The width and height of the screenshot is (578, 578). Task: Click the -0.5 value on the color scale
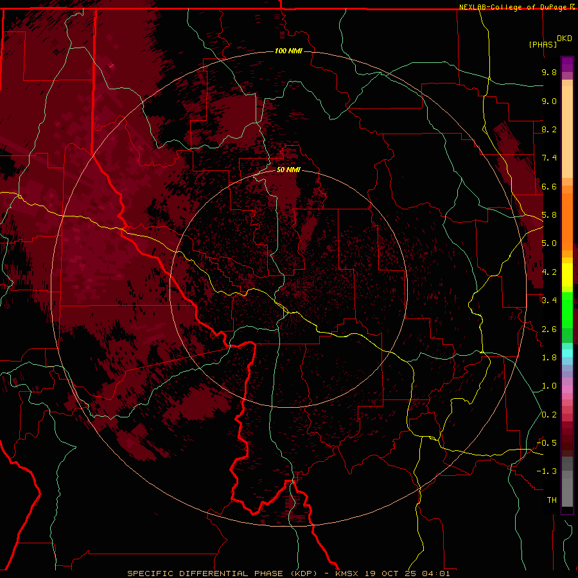pyautogui.click(x=547, y=443)
